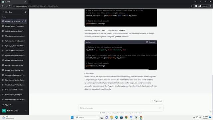Open the weather widget on the taskbar

pos(8,117)
